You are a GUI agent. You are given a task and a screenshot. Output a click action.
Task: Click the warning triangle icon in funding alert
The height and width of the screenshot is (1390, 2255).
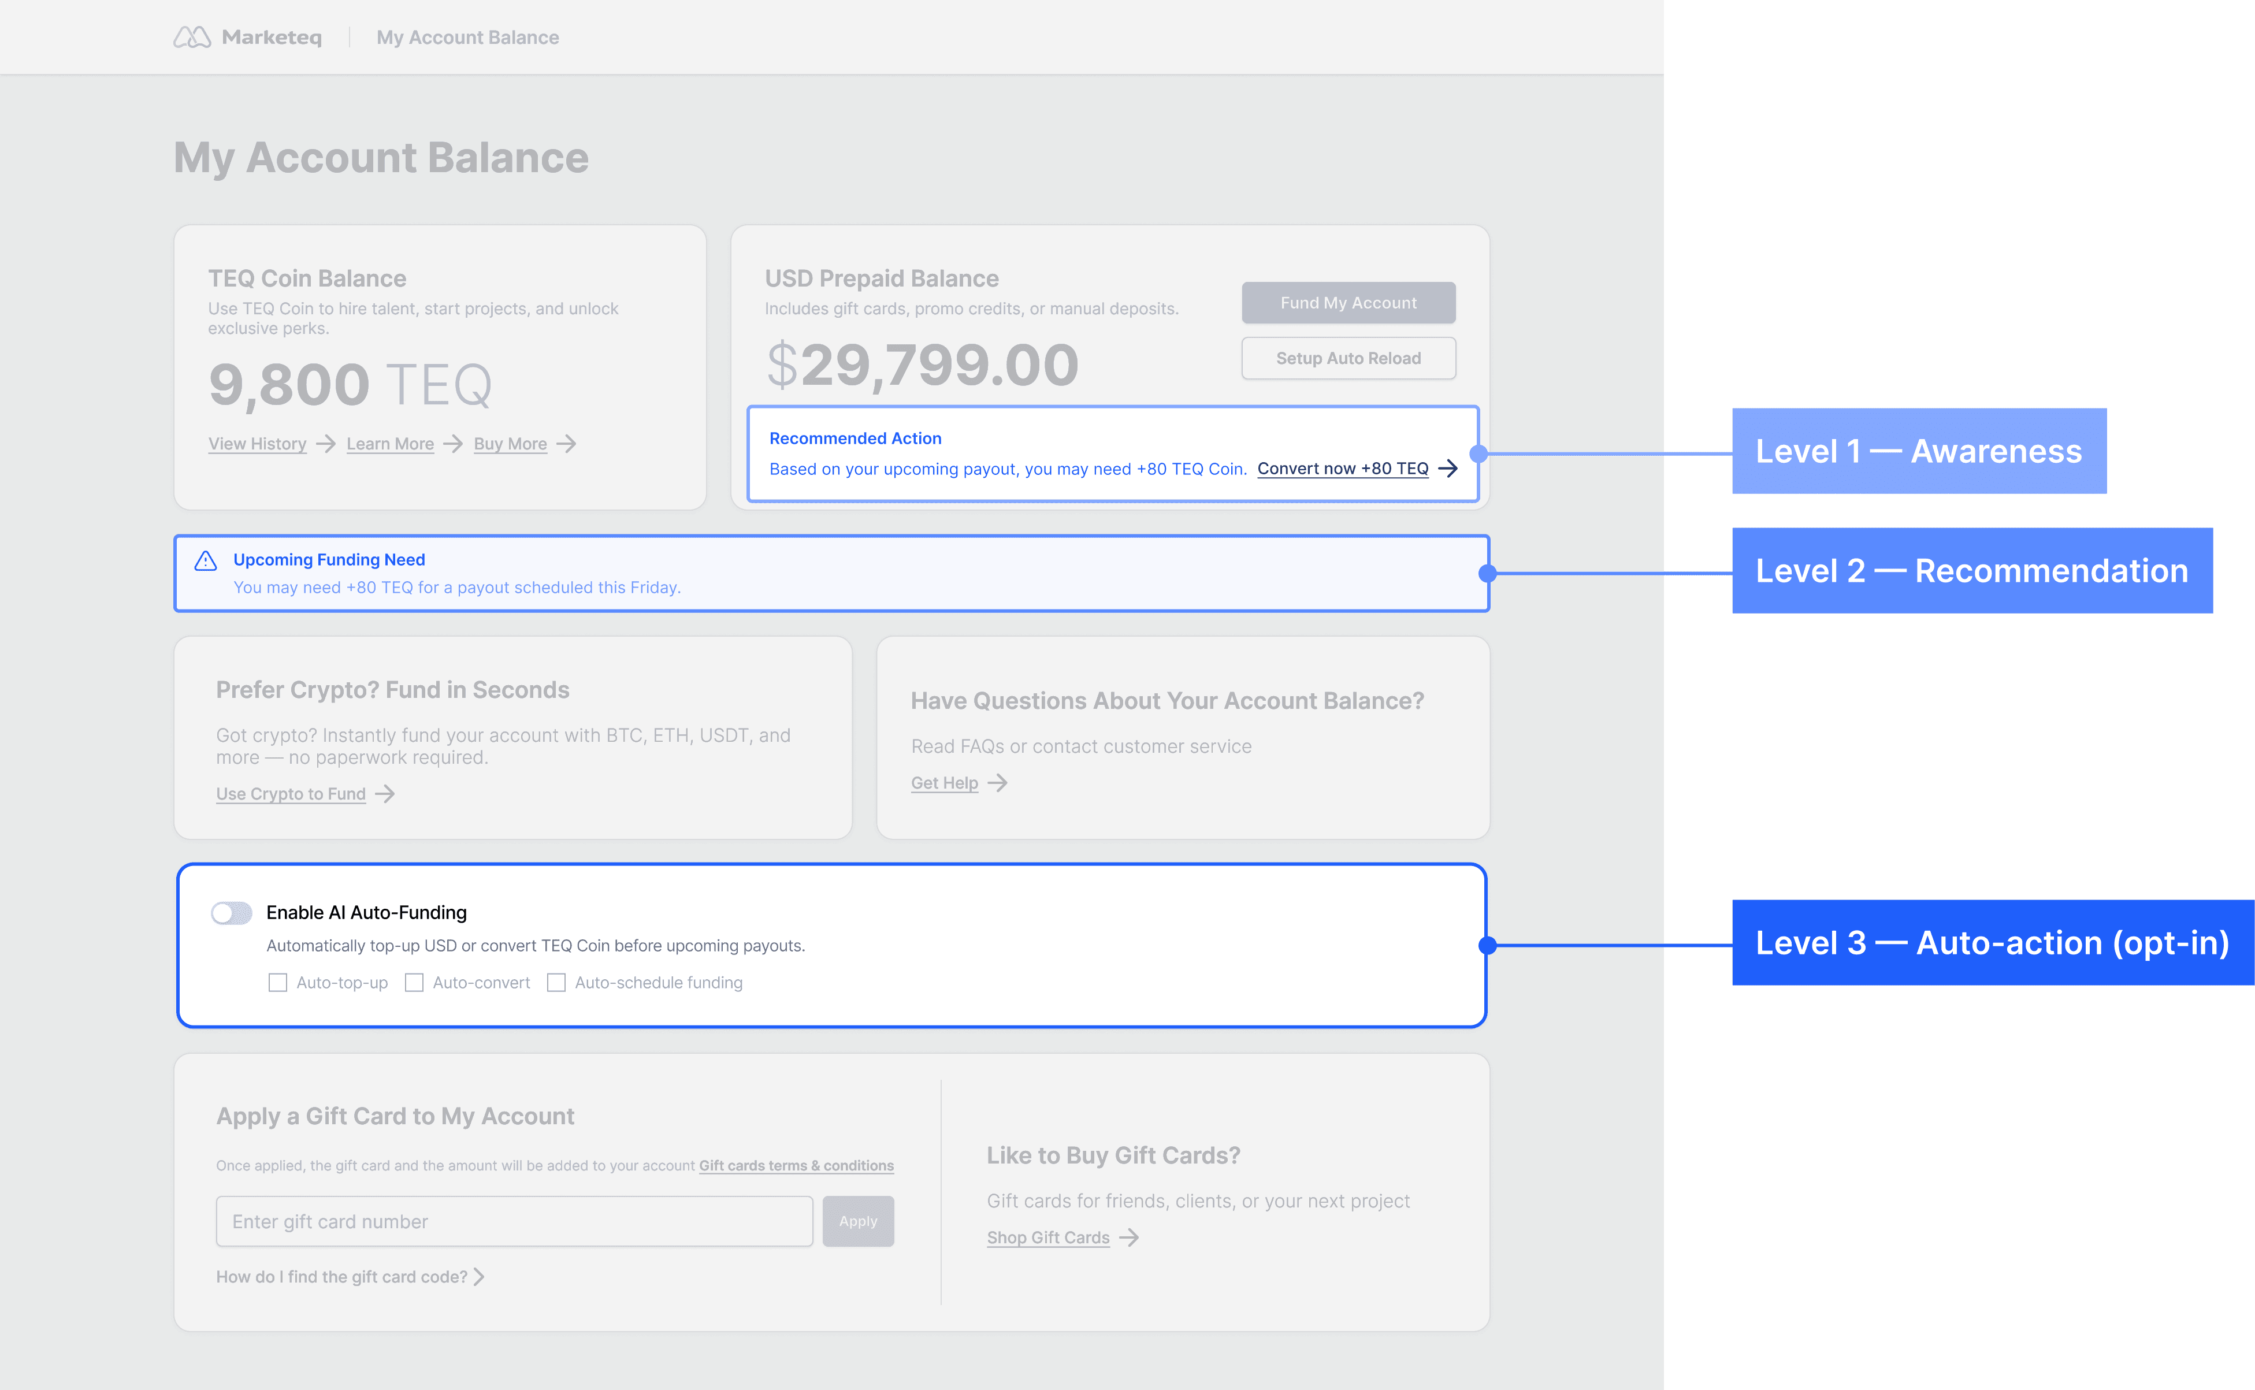click(206, 561)
